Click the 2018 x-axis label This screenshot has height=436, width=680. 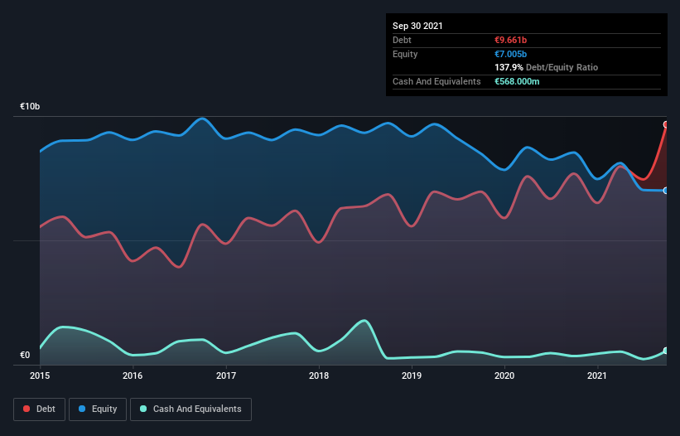tap(319, 375)
